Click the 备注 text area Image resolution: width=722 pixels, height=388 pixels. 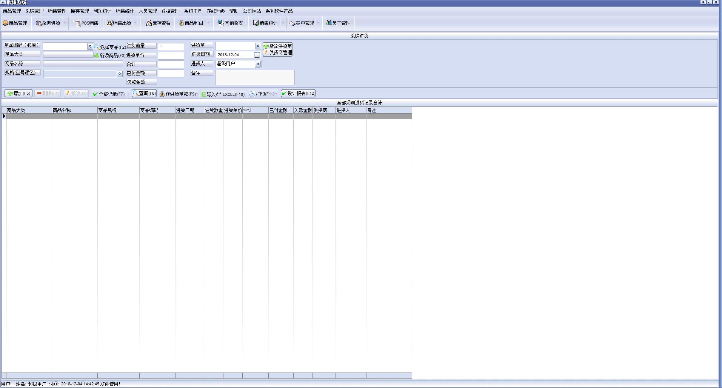tap(255, 77)
